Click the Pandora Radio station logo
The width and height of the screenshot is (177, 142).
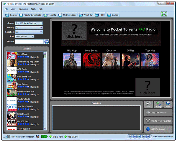12,100
